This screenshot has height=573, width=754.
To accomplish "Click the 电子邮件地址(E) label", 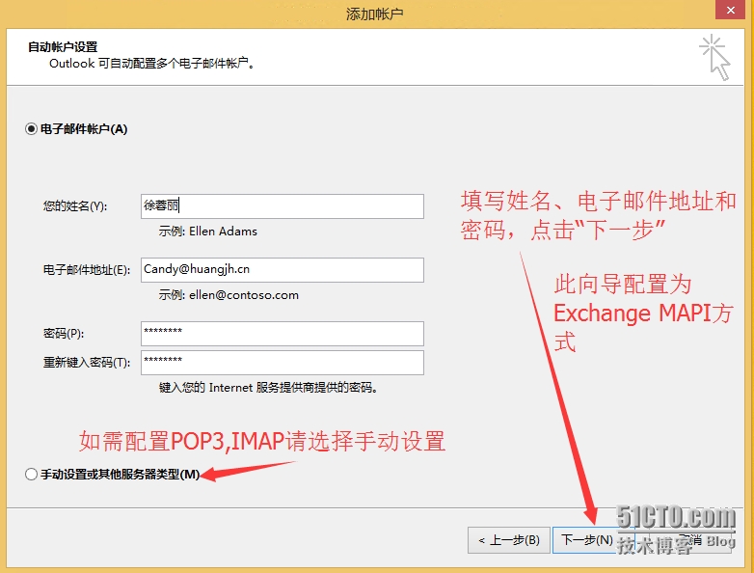I will pyautogui.click(x=87, y=270).
